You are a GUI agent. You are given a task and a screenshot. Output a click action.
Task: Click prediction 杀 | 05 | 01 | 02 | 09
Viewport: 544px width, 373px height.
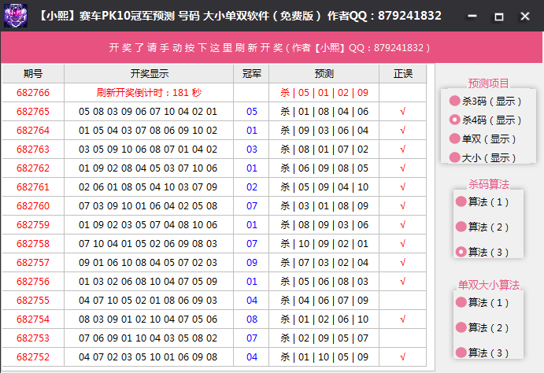pos(324,93)
